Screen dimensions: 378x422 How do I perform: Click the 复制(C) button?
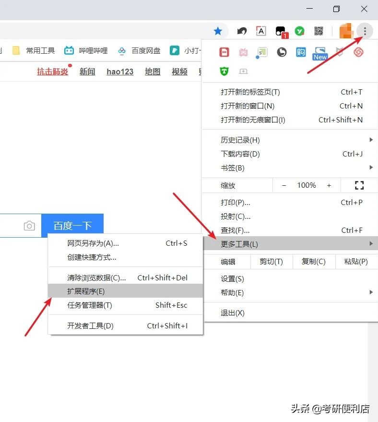314,262
